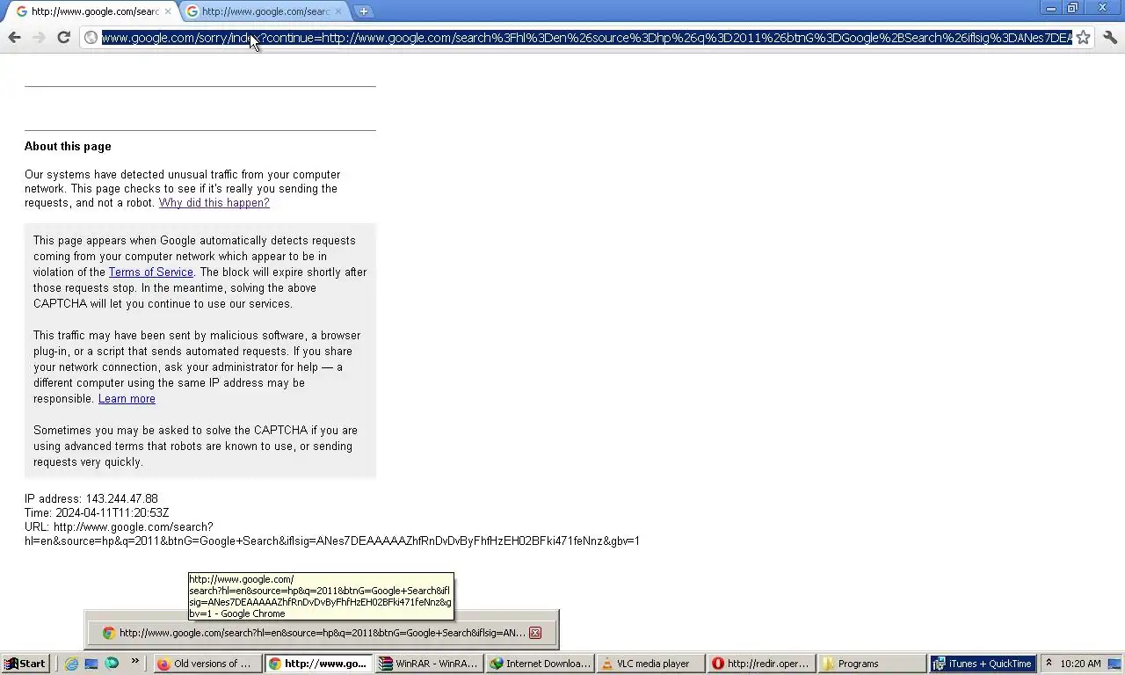
Task: Open the Opera 'http://redir.oper...' taskbar button
Action: [761, 664]
